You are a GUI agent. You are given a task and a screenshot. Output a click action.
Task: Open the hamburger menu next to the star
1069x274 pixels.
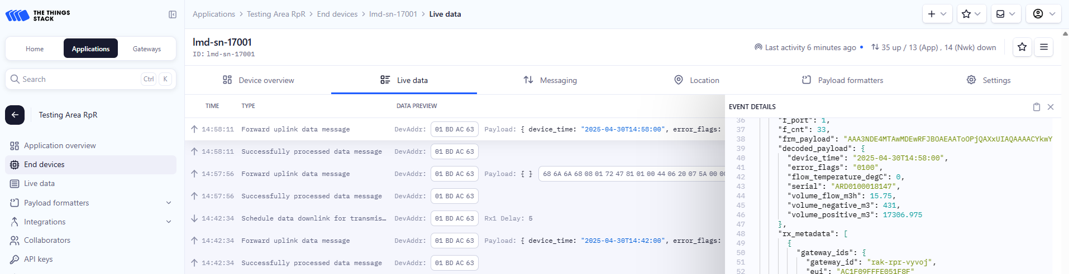1044,47
